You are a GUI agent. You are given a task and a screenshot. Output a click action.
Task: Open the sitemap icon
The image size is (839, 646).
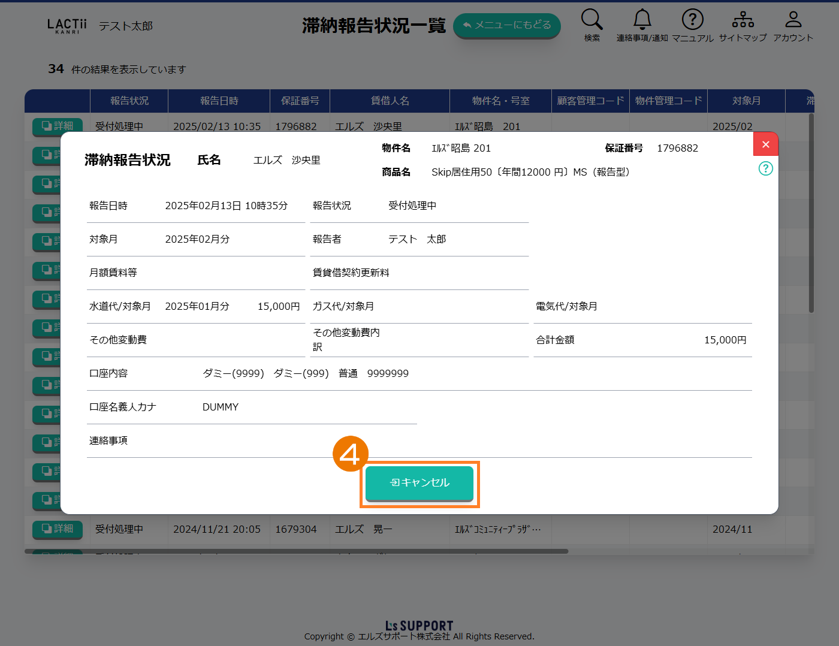pyautogui.click(x=743, y=20)
